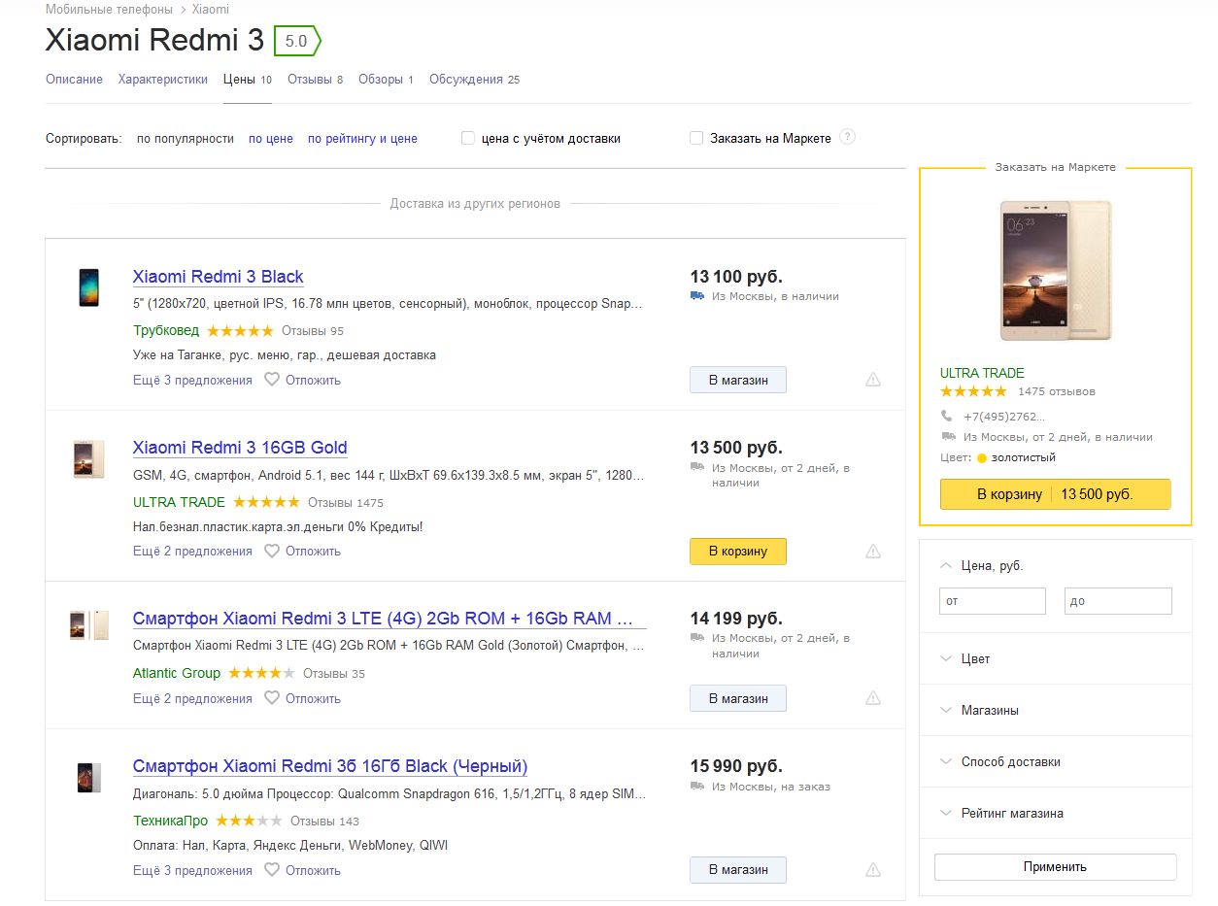The width and height of the screenshot is (1218, 906).
Task: Click the Применить filter button
Action: click(x=1055, y=866)
